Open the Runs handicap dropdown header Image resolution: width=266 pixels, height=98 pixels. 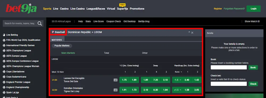[x=178, y=72]
